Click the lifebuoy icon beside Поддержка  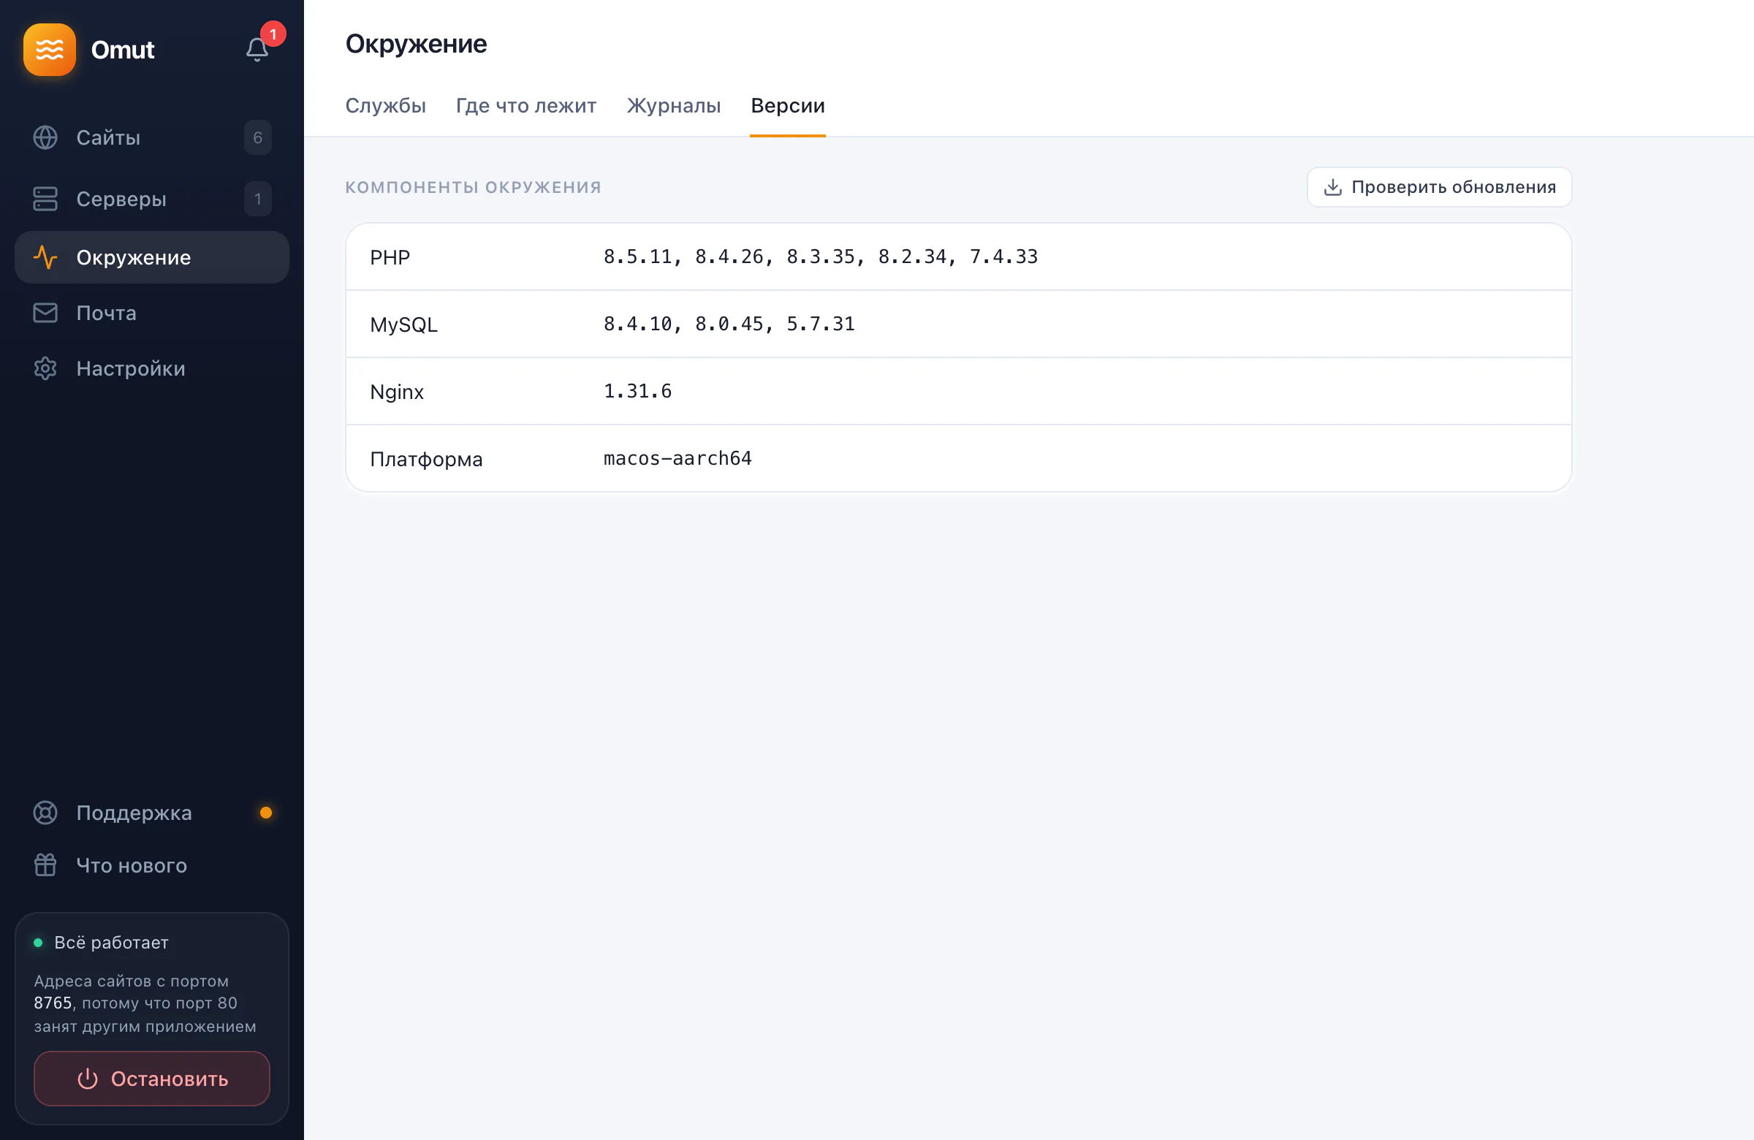(46, 813)
